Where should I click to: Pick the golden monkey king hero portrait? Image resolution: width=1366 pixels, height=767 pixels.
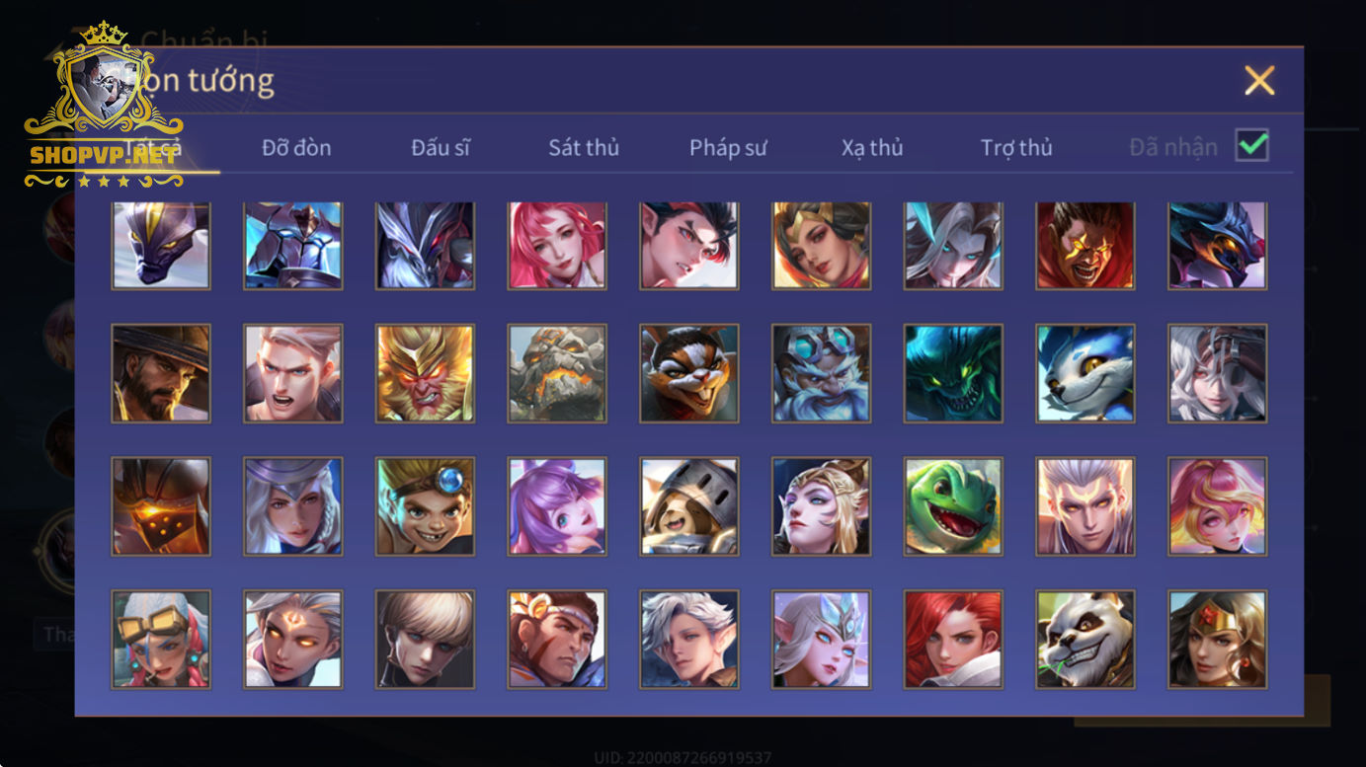425,373
